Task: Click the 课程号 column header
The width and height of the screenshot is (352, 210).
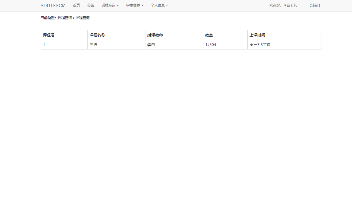Action: click(x=48, y=35)
